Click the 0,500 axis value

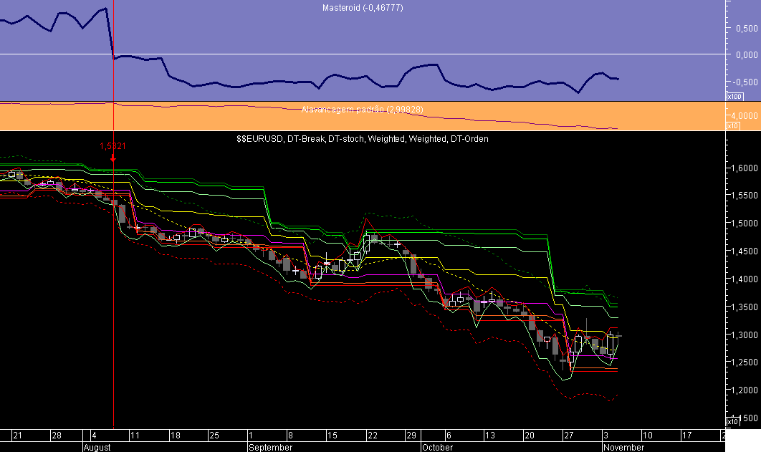click(747, 29)
